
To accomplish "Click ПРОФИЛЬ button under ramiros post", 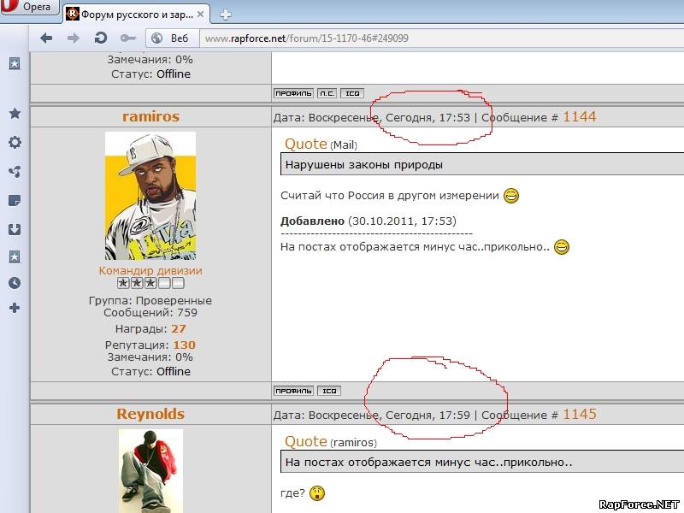I will click(x=293, y=391).
